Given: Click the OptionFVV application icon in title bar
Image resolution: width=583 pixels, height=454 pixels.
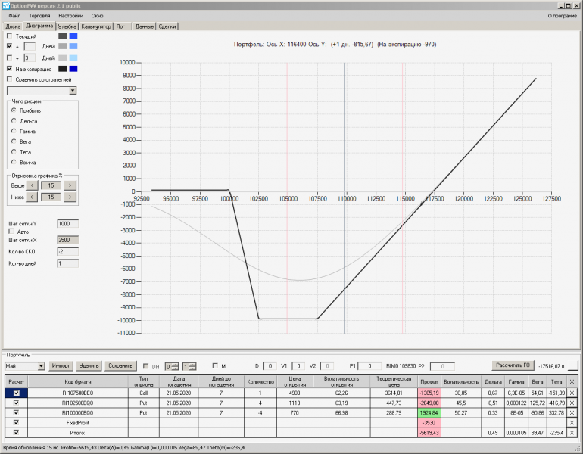Looking at the screenshot, I should pyautogui.click(x=5, y=5).
